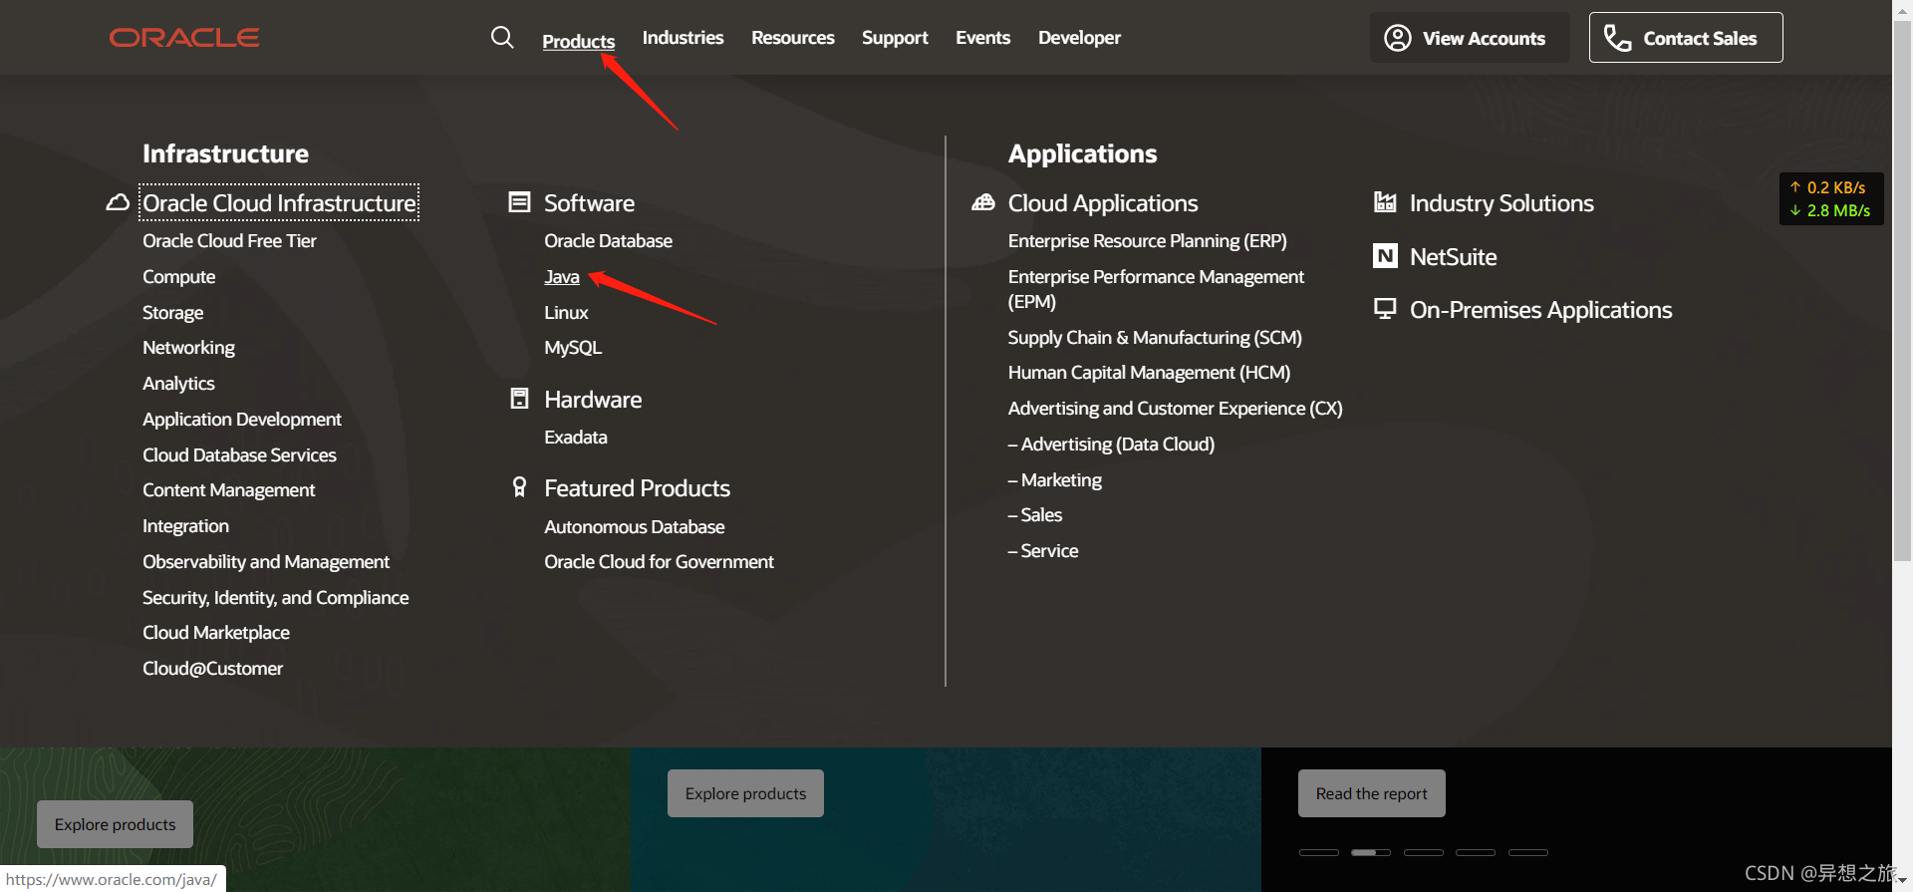Viewport: 1913px width, 892px height.
Task: Open the search magnifier icon
Action: click(x=502, y=38)
